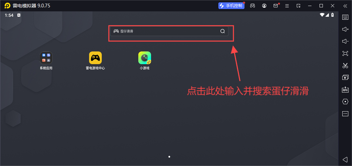
Task: Click the gamepad icon inside search box
Action: pyautogui.click(x=116, y=31)
